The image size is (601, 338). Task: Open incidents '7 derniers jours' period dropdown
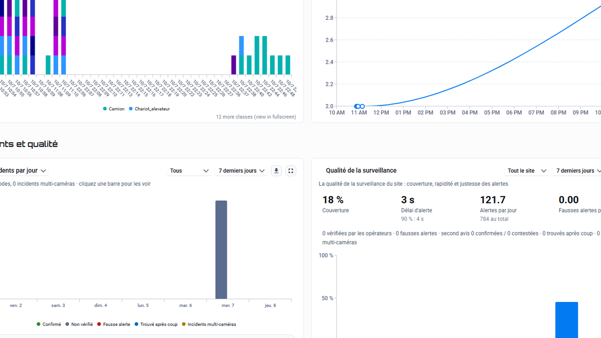241,171
